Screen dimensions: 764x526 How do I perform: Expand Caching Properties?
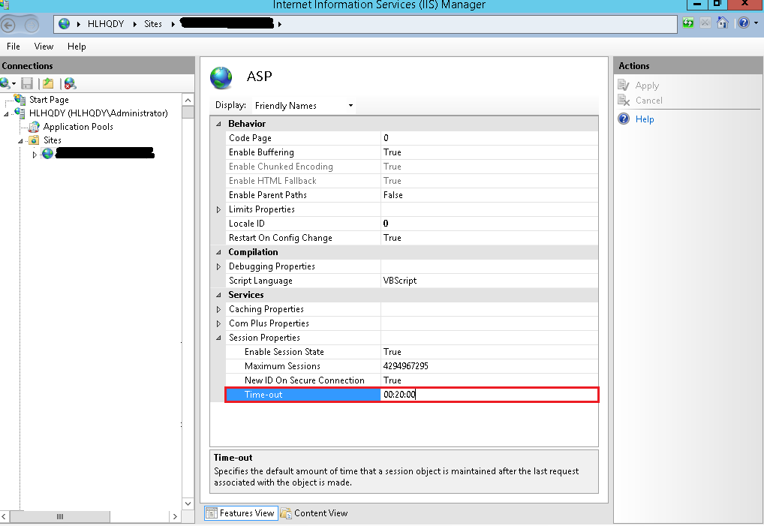pos(219,309)
